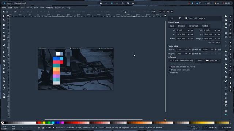Select the Pencil freehand tool
Viewport: 234px width, 131px height.
[x=4, y=45]
